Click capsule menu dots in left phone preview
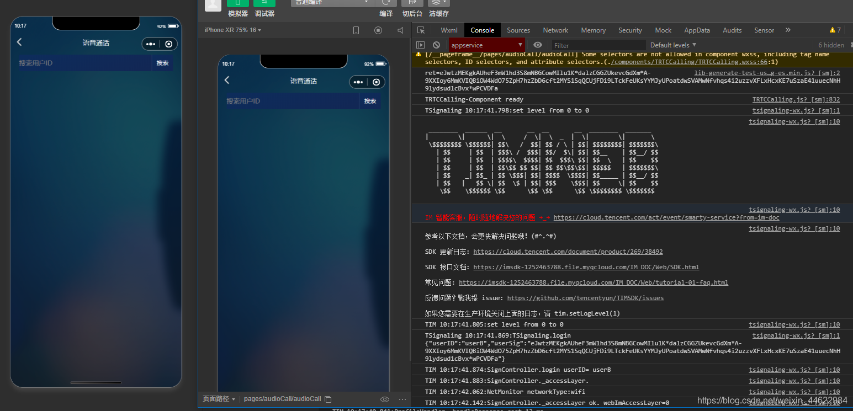 (x=151, y=44)
